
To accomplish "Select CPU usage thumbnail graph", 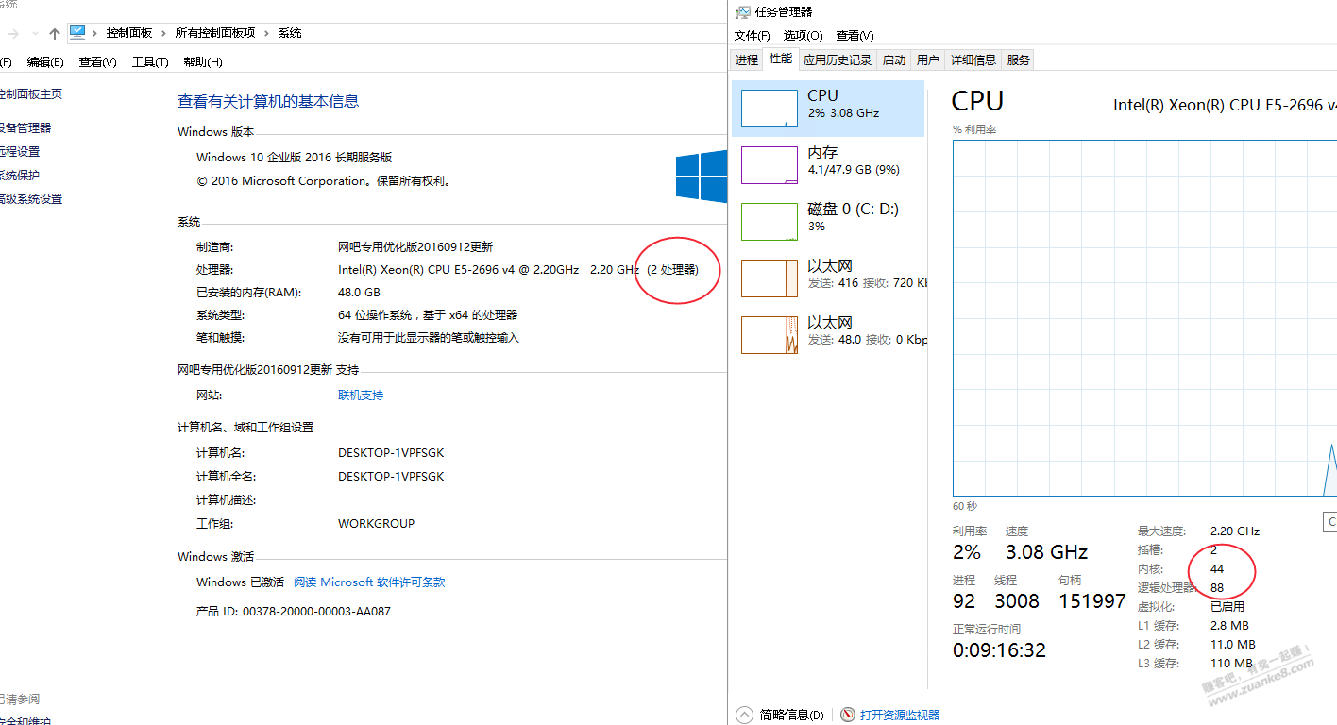I will 770,109.
